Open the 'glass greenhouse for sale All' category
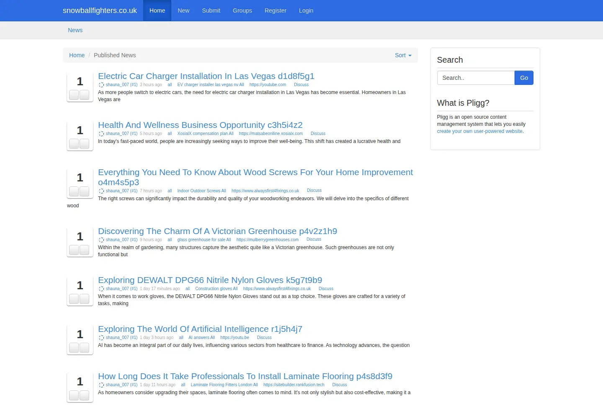The height and width of the screenshot is (418, 603). [204, 240]
